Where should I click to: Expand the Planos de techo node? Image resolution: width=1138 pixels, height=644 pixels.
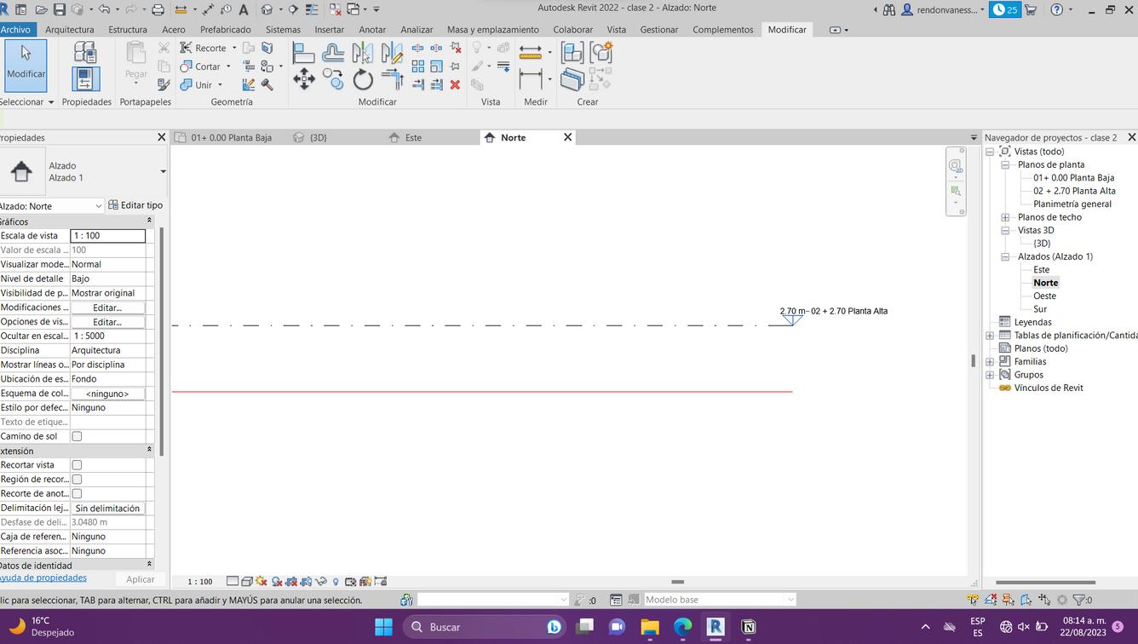click(x=1005, y=217)
